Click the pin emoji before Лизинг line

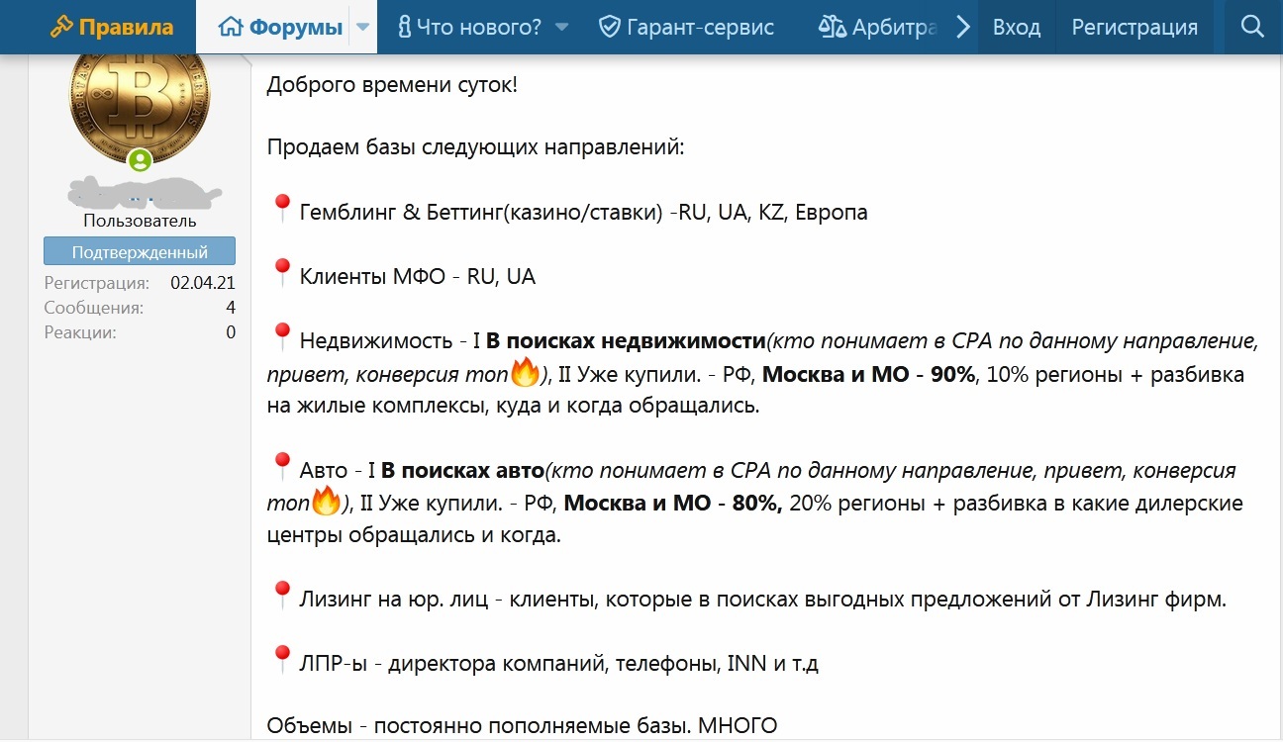(x=281, y=597)
